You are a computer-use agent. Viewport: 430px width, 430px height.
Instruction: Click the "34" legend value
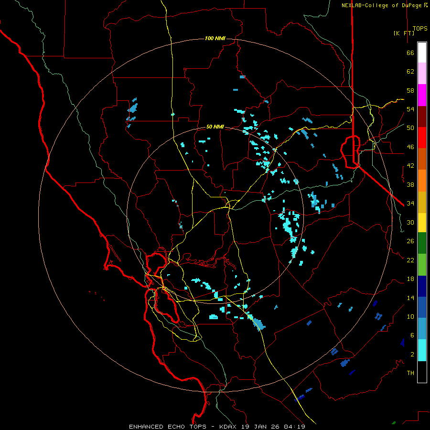(410, 204)
